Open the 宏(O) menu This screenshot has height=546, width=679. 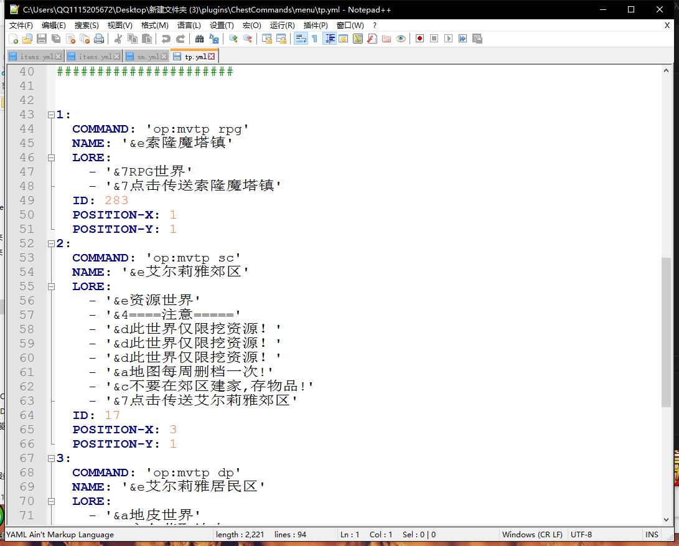tap(252, 25)
